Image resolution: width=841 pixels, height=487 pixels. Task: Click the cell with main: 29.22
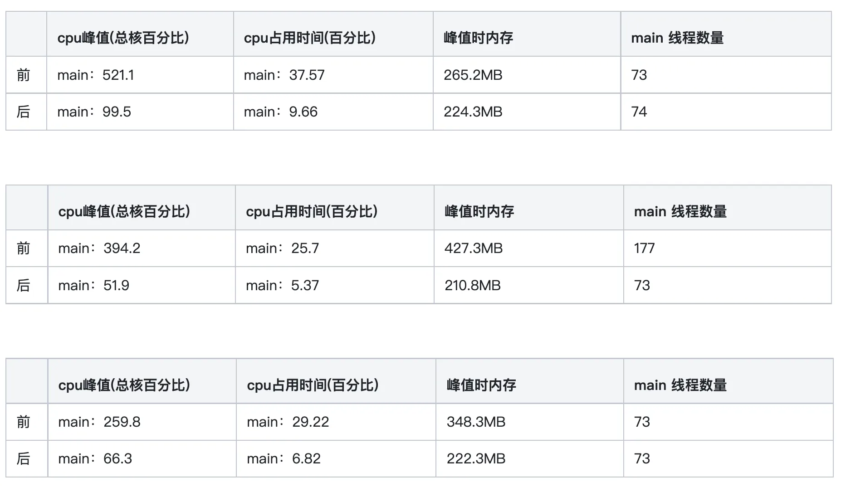point(288,422)
